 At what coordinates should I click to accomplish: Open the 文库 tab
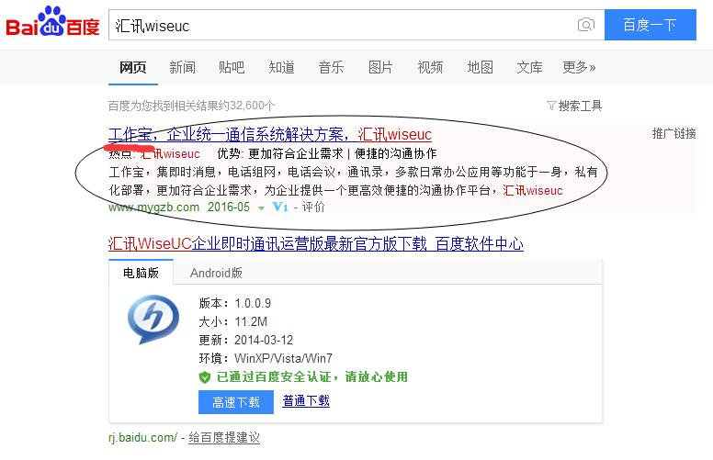tap(530, 67)
